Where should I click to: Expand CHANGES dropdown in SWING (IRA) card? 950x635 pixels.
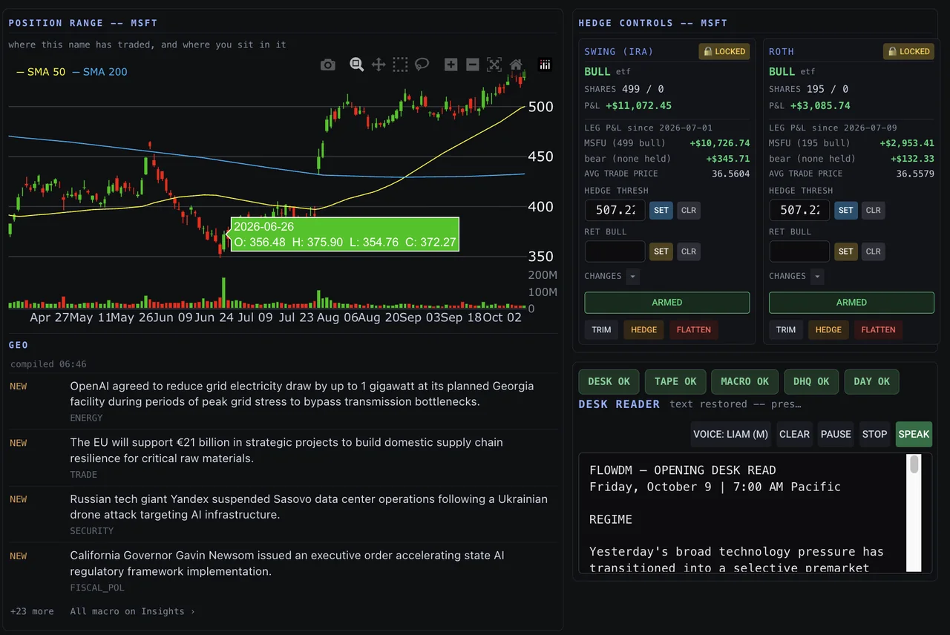point(632,277)
